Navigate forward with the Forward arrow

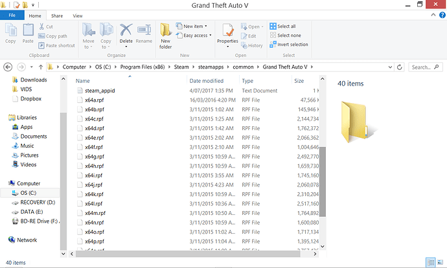pos(21,67)
